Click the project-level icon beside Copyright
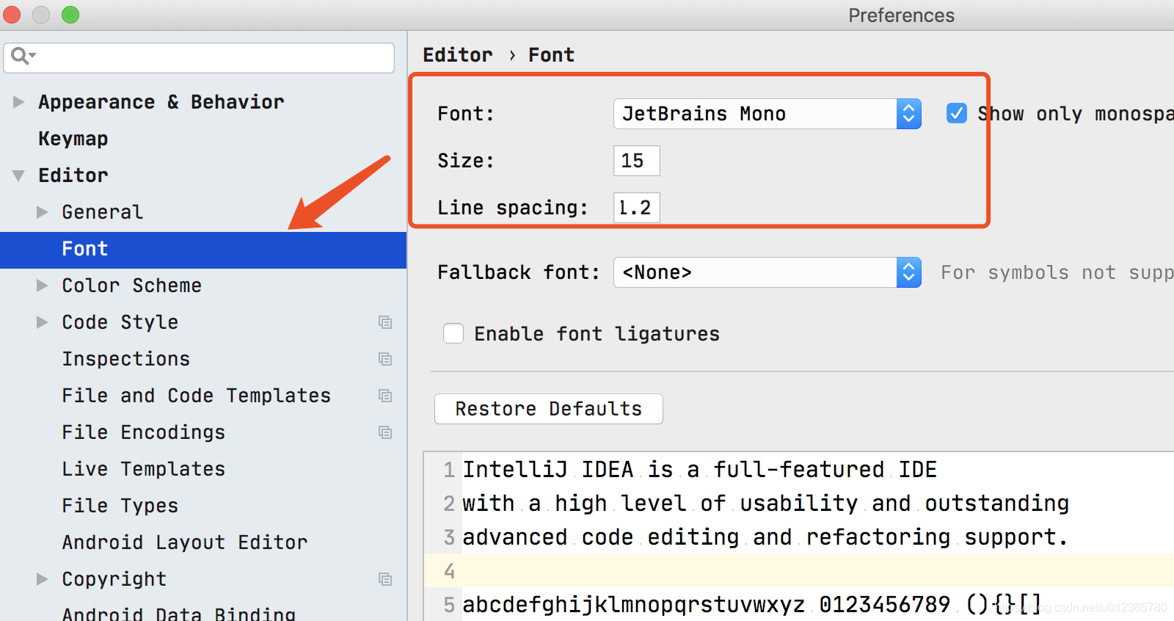Viewport: 1174px width, 621px height. (x=384, y=579)
